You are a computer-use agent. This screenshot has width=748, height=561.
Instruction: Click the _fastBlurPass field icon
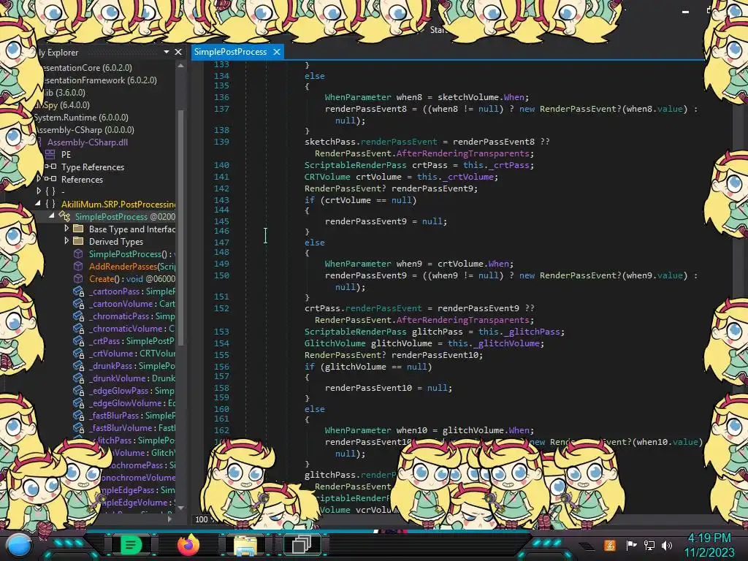pos(79,416)
